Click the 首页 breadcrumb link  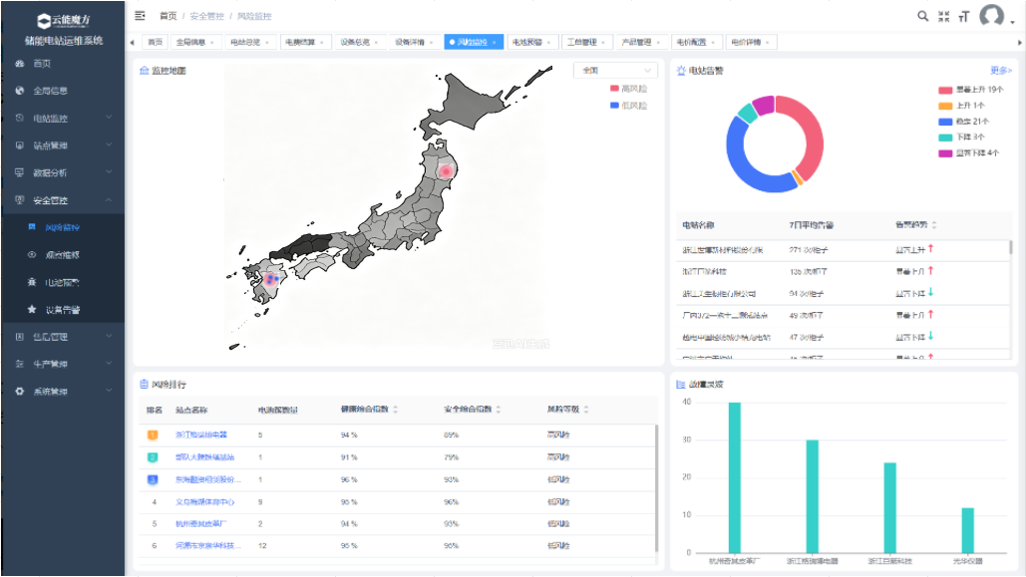[169, 16]
